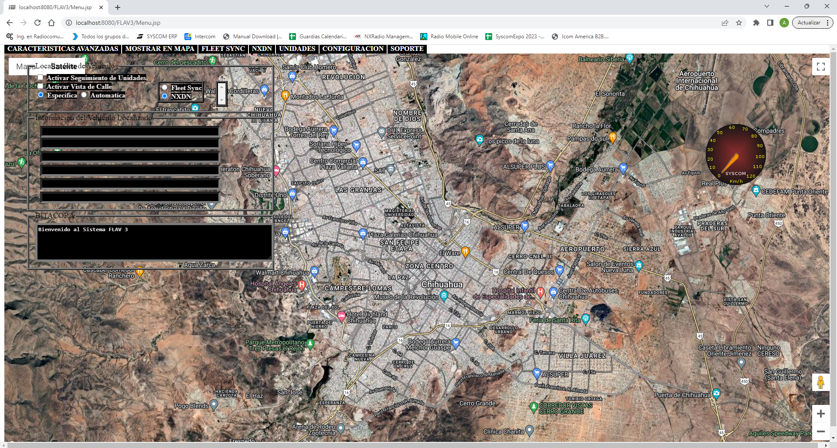
Task: Select the Automatica radio option
Action: click(x=84, y=95)
